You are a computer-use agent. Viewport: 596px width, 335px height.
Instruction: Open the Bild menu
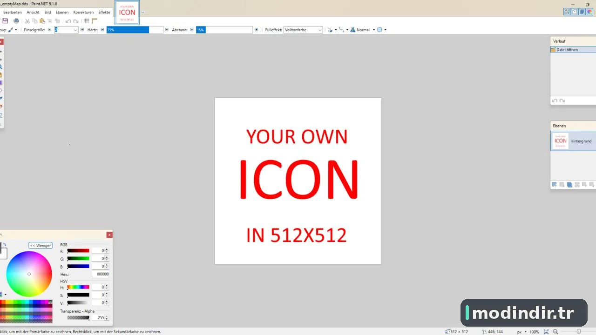47,12
